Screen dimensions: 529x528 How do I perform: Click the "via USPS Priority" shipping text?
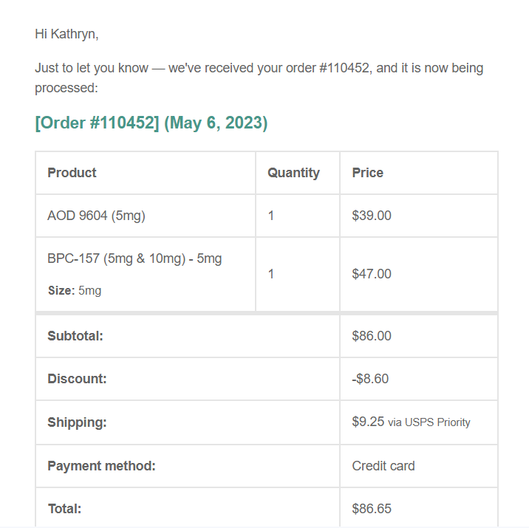429,422
